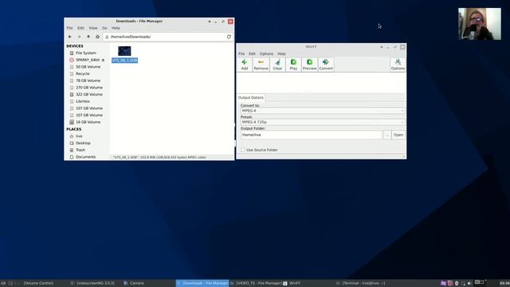Click the VTS_08_1.VOB file name label

pyautogui.click(x=124, y=61)
